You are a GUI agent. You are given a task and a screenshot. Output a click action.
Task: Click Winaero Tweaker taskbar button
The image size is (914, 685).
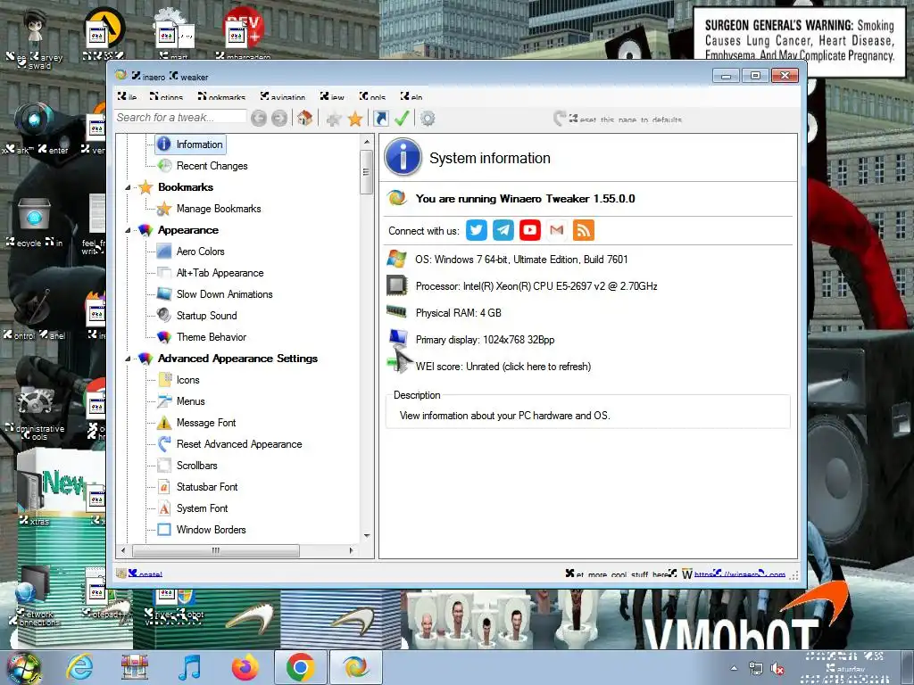[356, 667]
